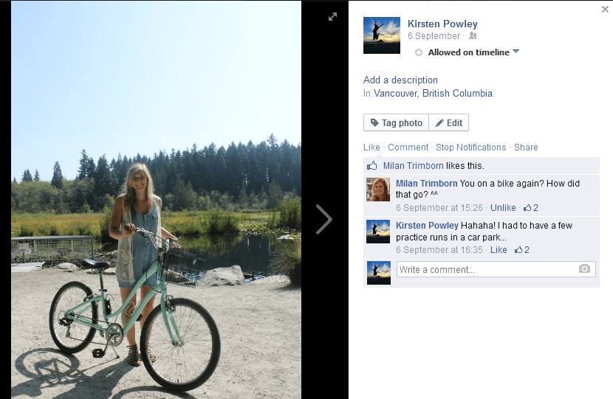Click the Share link under the photo

pos(526,148)
